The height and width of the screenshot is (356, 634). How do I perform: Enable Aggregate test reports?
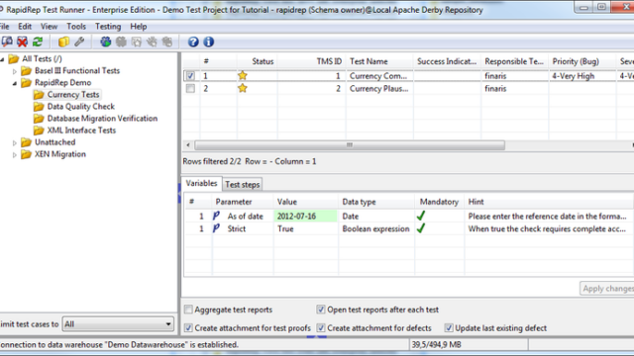pyautogui.click(x=188, y=310)
